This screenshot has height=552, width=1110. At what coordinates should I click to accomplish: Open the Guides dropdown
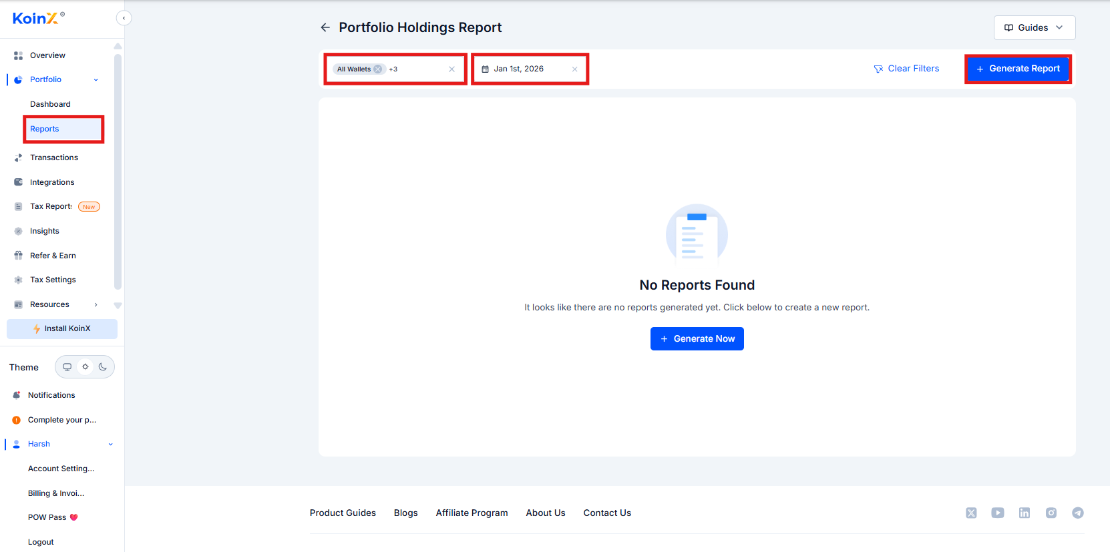[x=1035, y=27]
